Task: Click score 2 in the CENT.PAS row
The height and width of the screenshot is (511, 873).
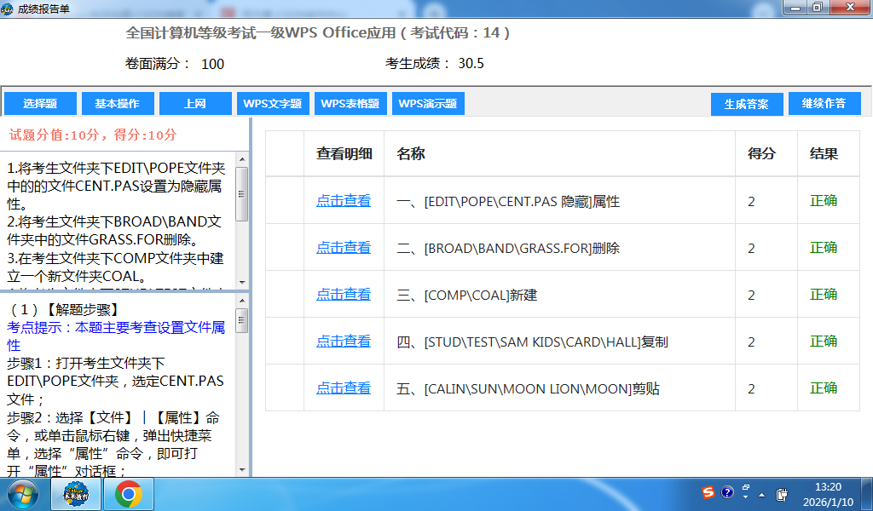Action: [x=751, y=201]
